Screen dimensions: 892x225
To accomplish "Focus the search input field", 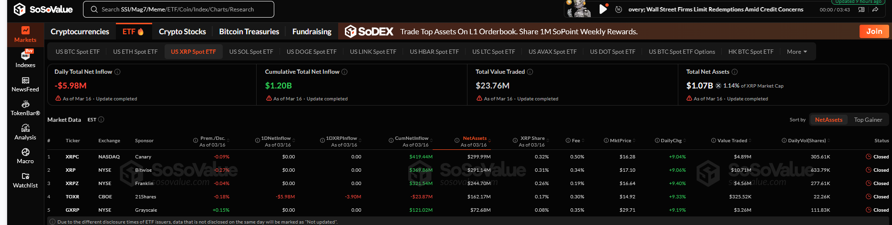I will tap(179, 9).
